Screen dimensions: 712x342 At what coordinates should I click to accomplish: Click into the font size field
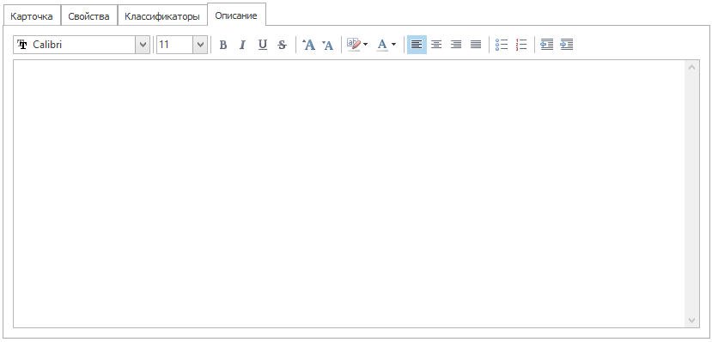pos(175,45)
